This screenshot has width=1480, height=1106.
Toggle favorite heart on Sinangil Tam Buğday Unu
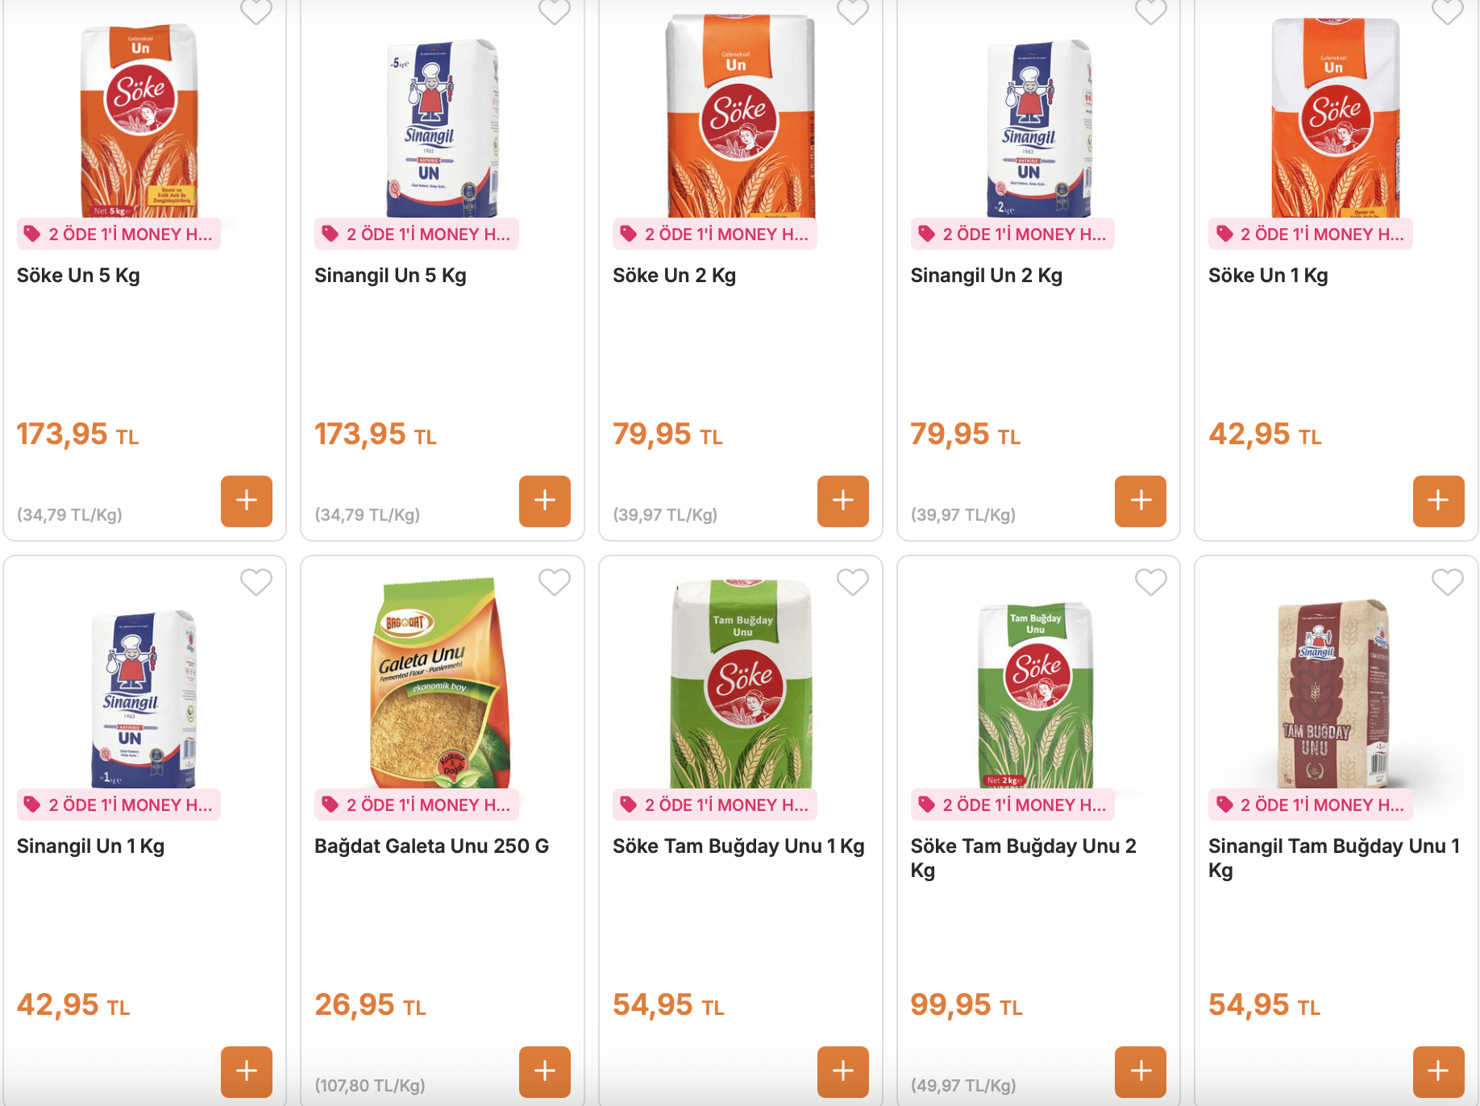[1448, 582]
